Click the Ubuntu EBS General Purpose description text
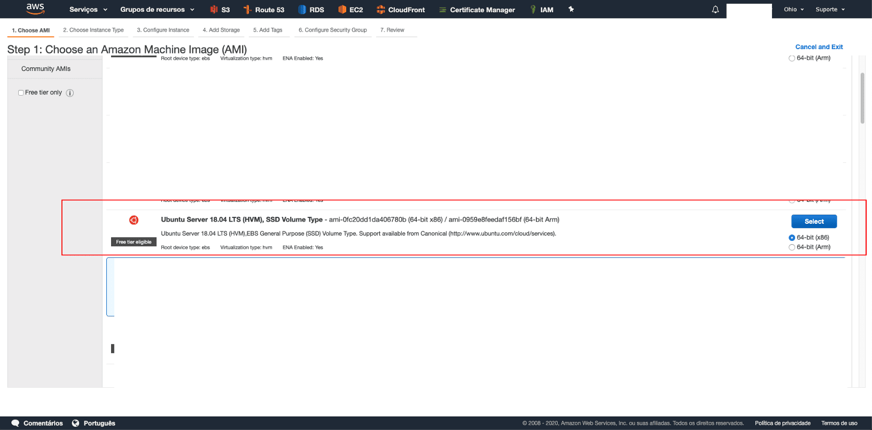The width and height of the screenshot is (872, 430). click(359, 233)
